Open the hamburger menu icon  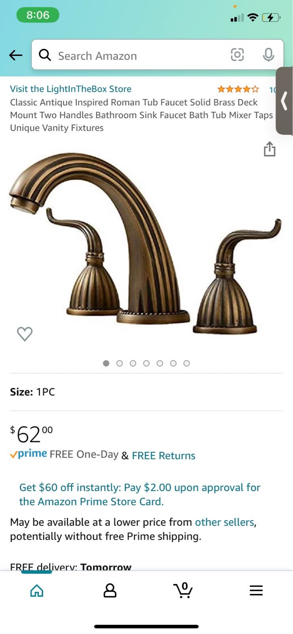[256, 590]
